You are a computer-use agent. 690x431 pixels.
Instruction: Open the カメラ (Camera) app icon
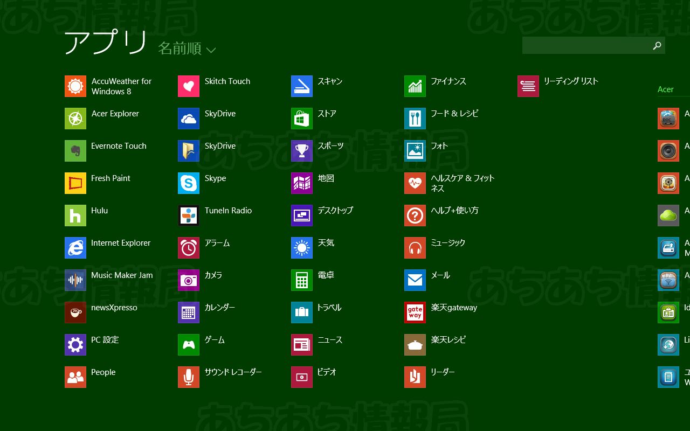point(189,280)
